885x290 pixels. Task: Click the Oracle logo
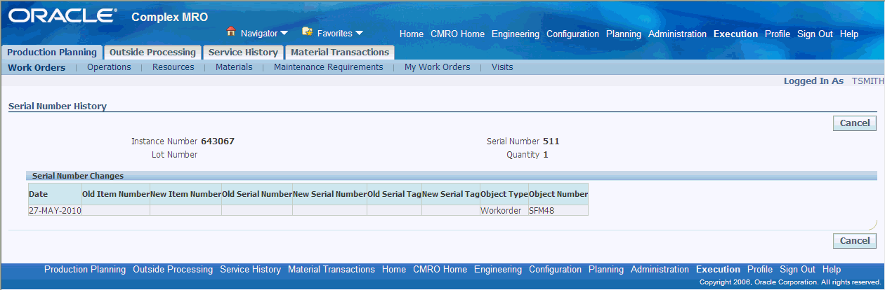click(x=63, y=16)
